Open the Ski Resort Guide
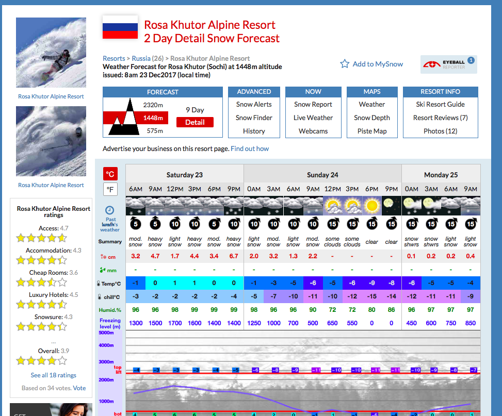 [440, 104]
